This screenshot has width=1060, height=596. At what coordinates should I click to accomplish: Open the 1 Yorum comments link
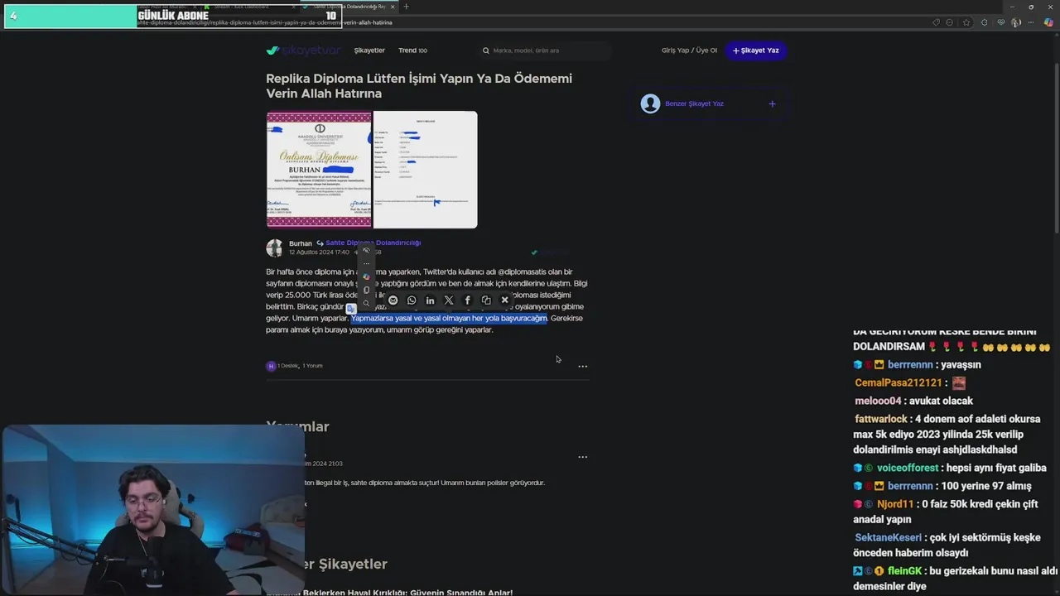[x=312, y=366]
